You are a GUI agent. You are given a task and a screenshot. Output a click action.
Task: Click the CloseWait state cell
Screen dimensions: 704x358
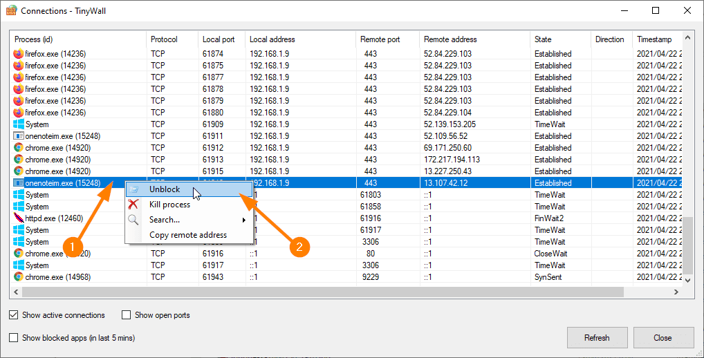point(550,254)
